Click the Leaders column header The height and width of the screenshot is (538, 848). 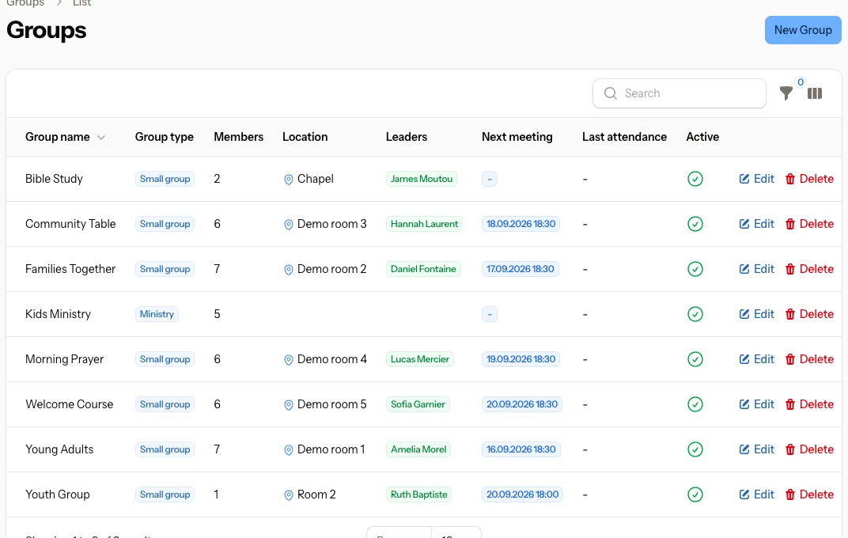tap(406, 138)
